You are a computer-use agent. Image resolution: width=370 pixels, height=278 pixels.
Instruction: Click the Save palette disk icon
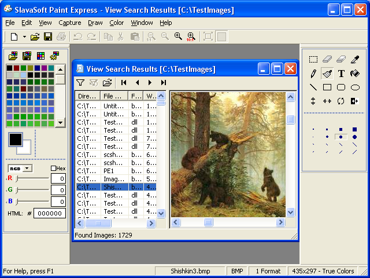pos(27,56)
